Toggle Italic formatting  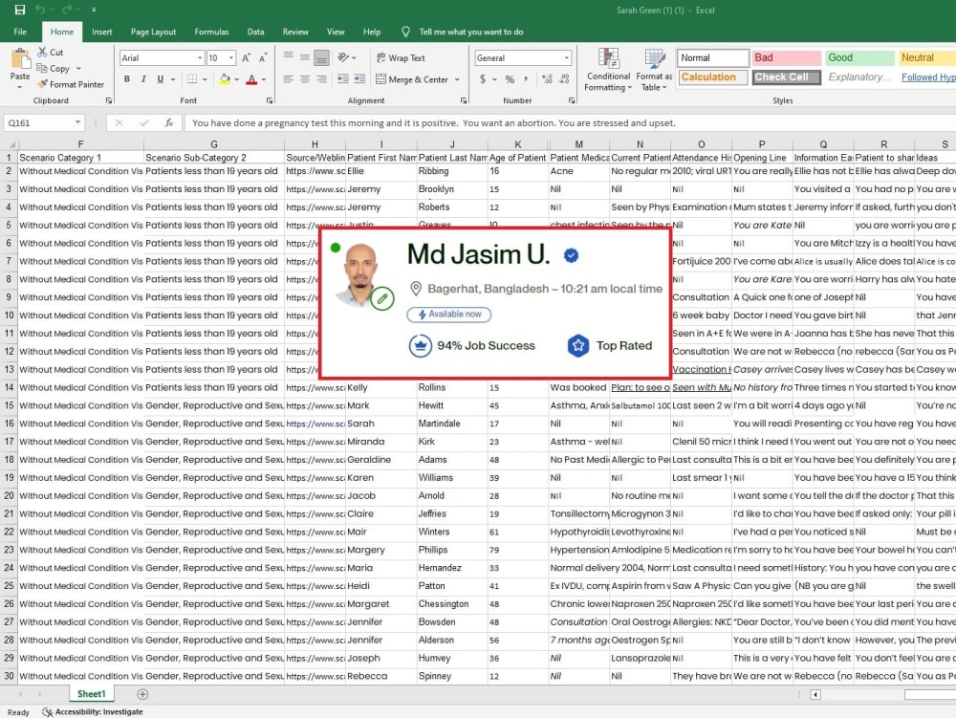pos(143,78)
